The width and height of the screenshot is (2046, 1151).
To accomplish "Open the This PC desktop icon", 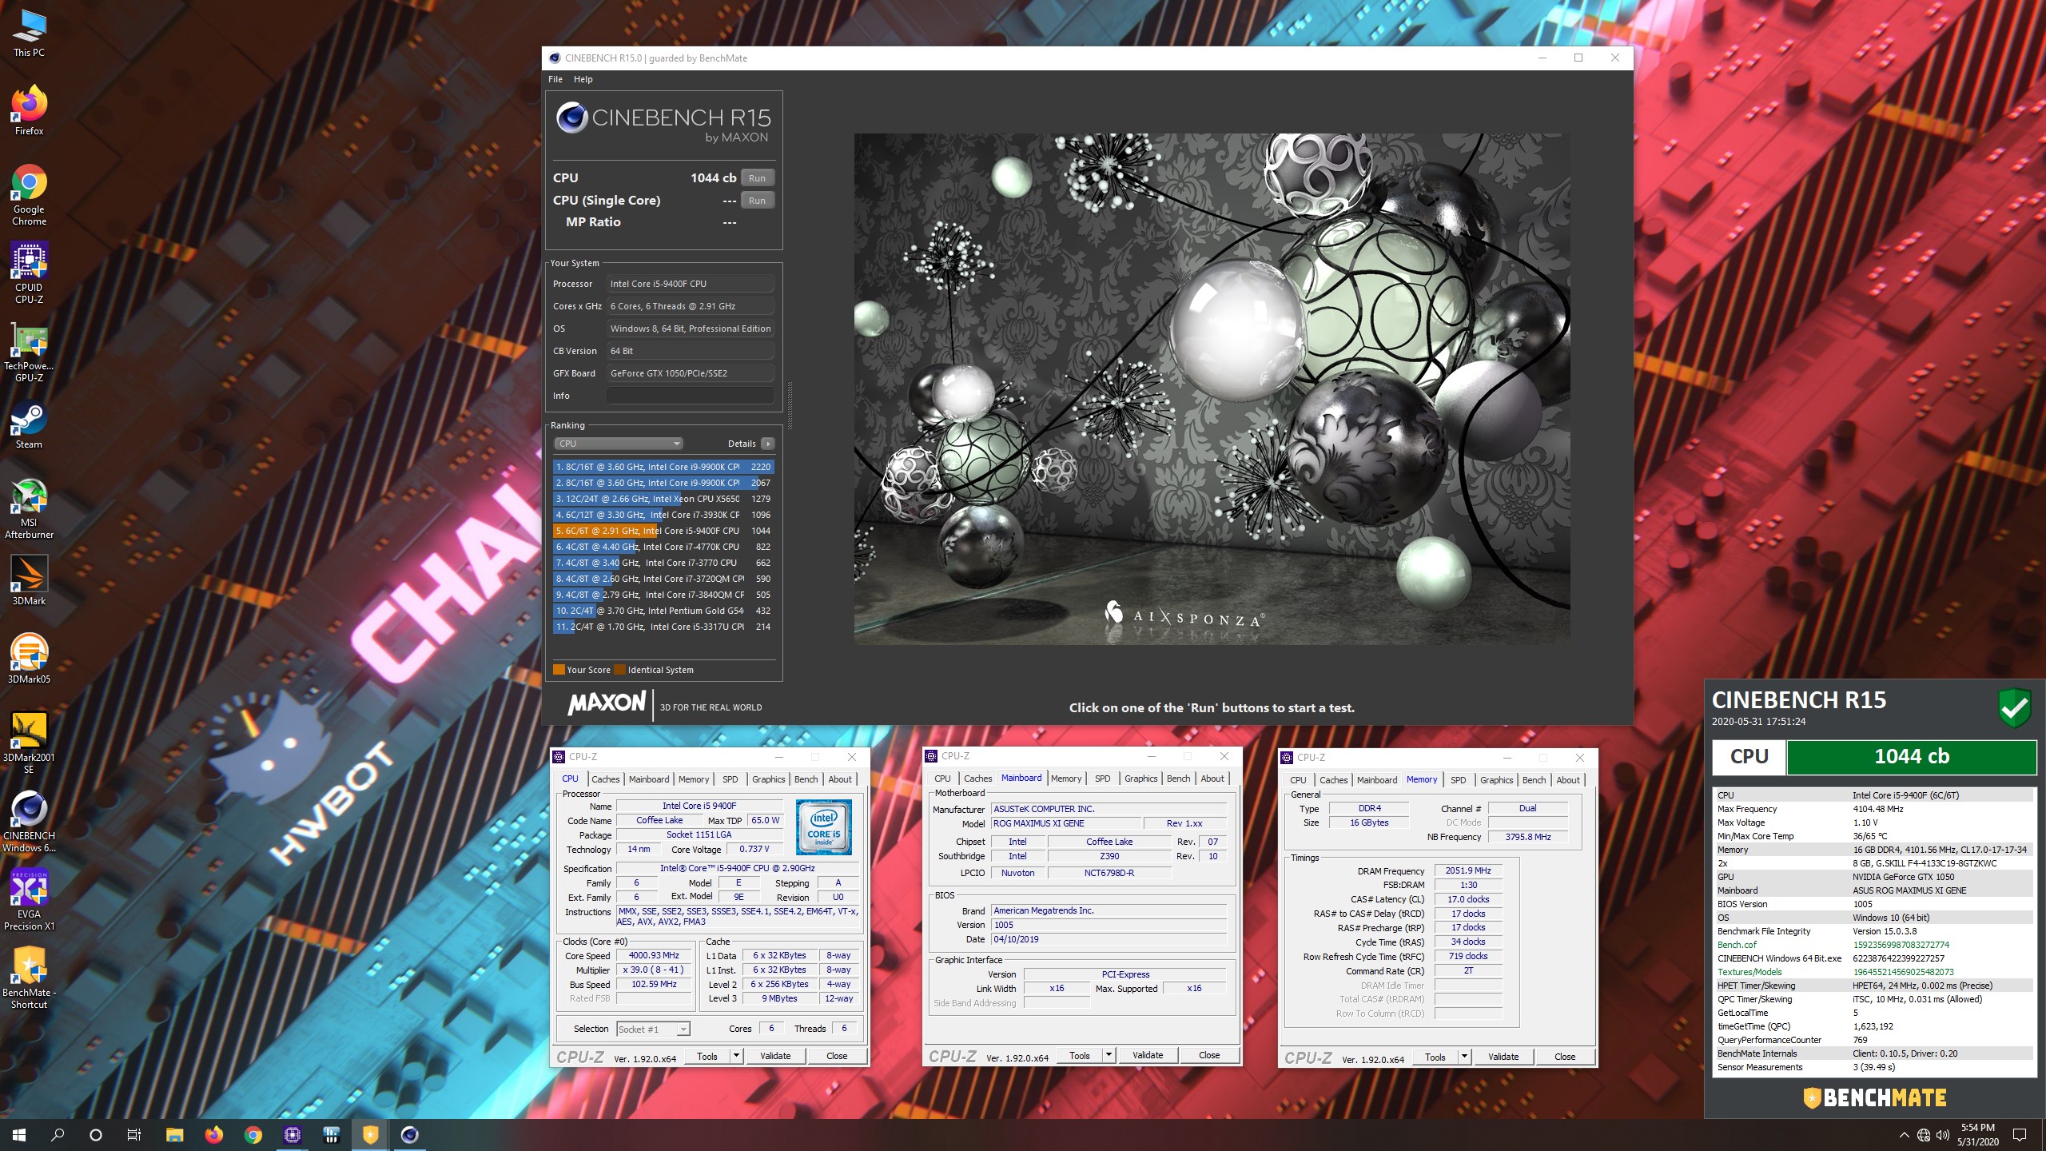I will [30, 34].
